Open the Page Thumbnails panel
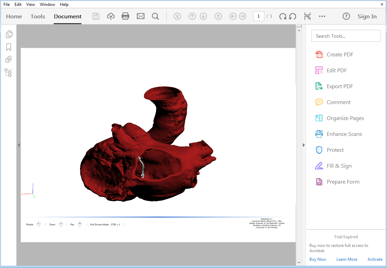The height and width of the screenshot is (268, 387). coord(9,34)
